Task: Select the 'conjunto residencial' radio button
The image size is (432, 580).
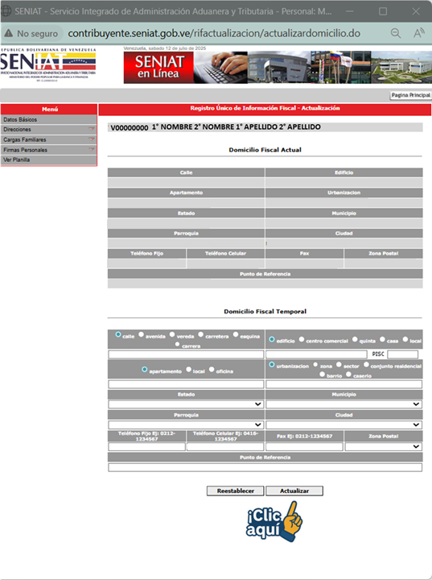Action: 366,365
